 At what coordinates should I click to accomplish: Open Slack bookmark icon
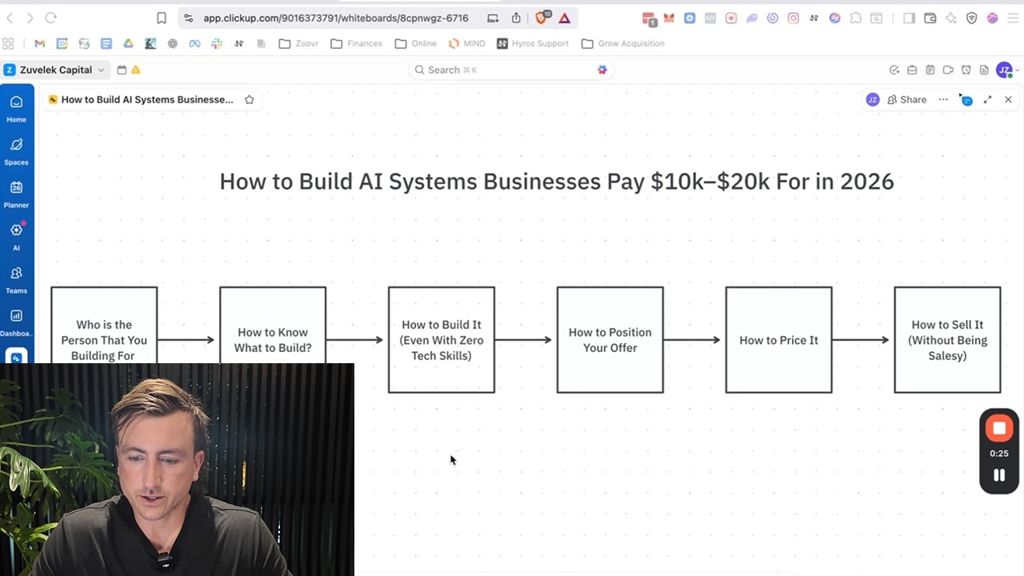pyautogui.click(x=217, y=43)
